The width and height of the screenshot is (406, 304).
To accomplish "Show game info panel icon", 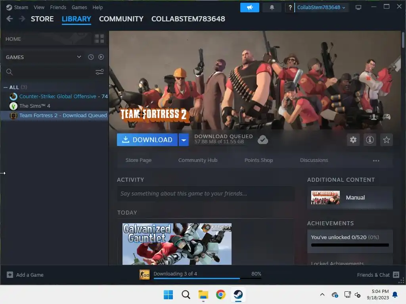I will [x=370, y=140].
